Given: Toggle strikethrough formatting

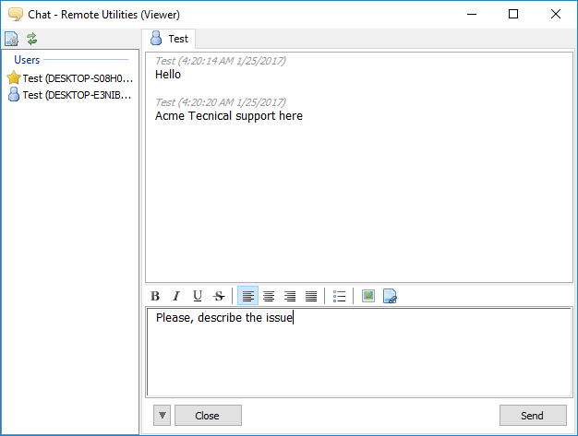Looking at the screenshot, I should click(219, 296).
